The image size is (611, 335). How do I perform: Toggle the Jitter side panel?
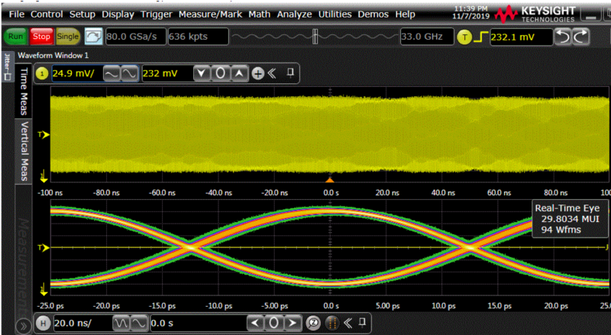click(x=8, y=67)
